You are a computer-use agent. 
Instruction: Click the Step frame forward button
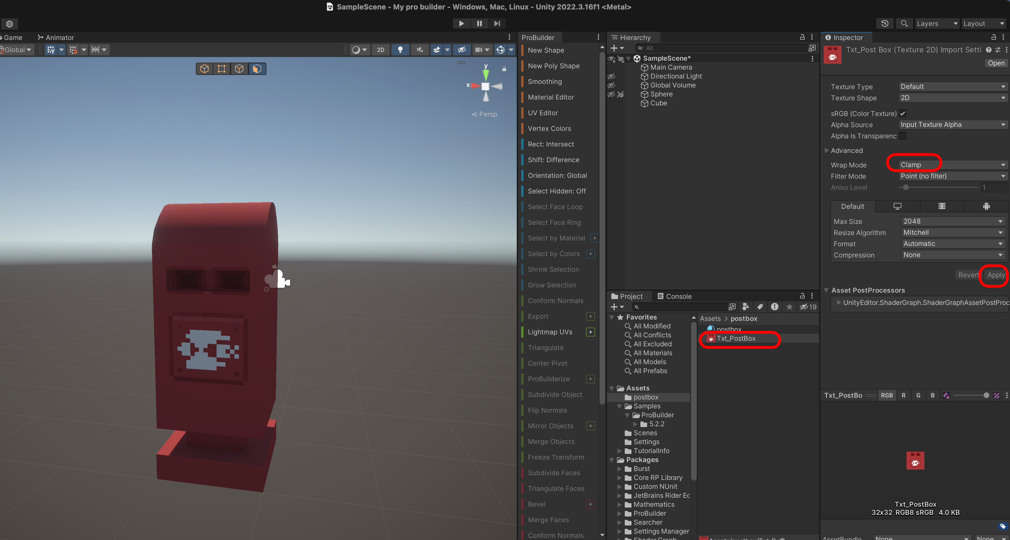497,23
